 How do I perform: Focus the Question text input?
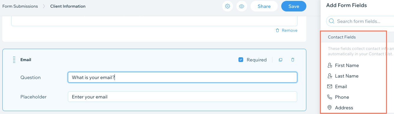point(182,78)
